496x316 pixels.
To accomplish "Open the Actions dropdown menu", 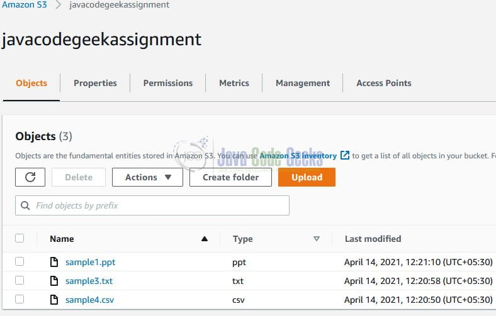I will pyautogui.click(x=147, y=177).
